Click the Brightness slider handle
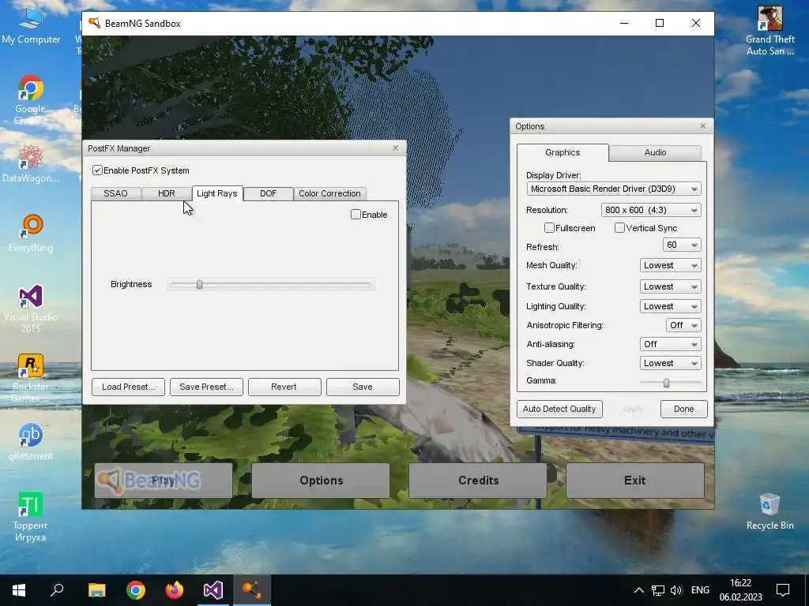The image size is (809, 606). [200, 284]
